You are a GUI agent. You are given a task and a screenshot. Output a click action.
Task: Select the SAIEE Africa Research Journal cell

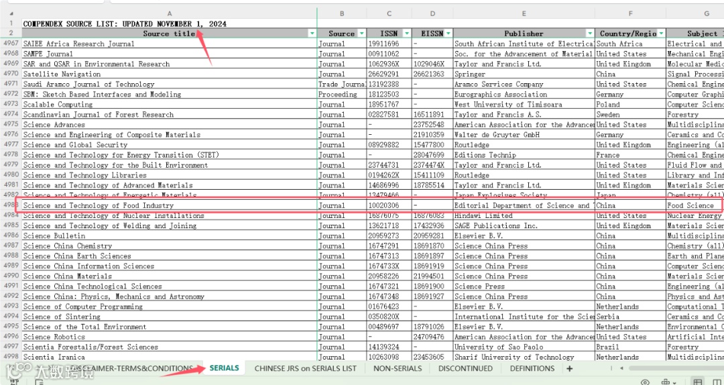coord(170,44)
